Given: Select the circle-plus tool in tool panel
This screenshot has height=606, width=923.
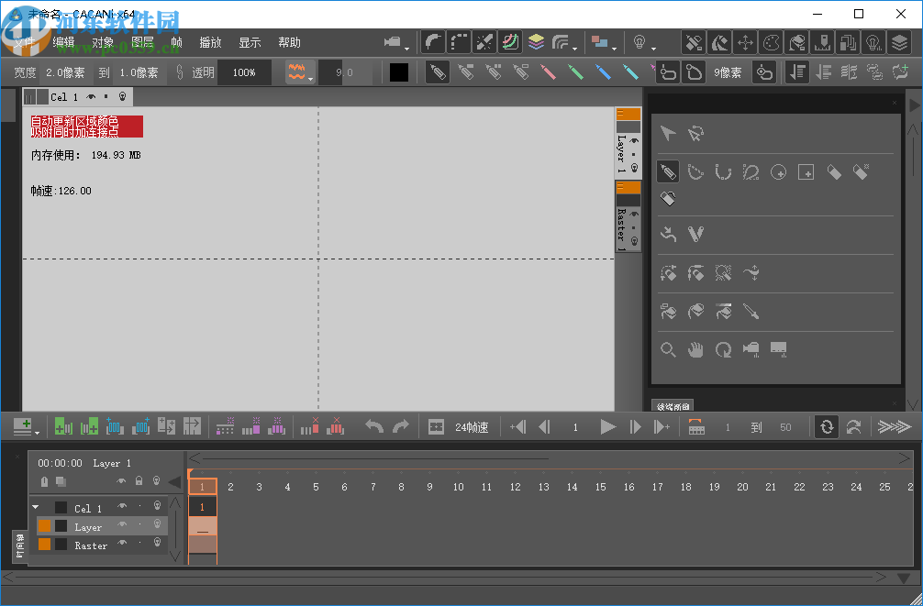Looking at the screenshot, I should pyautogui.click(x=778, y=171).
